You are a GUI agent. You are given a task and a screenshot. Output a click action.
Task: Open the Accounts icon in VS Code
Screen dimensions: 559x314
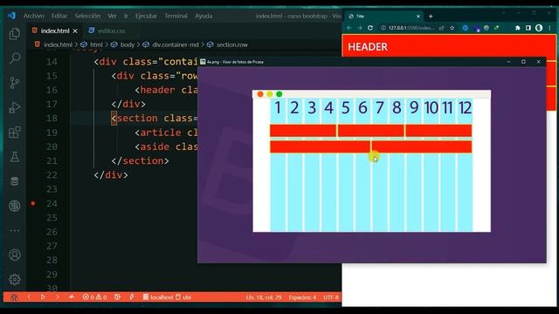[x=15, y=255]
